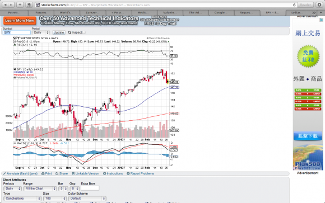
Task: Click the AdChoices icon on the sidebar ad
Action: [x=321, y=20]
